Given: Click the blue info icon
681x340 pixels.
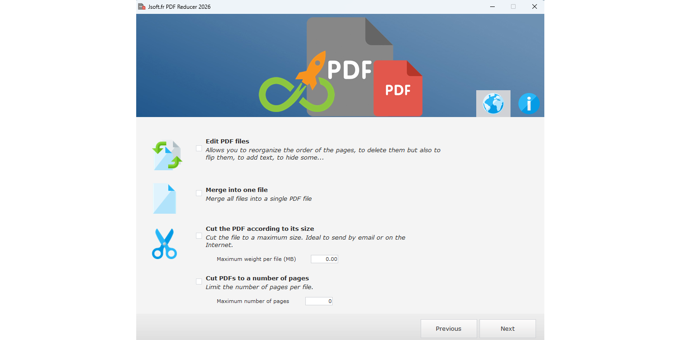Looking at the screenshot, I should pyautogui.click(x=529, y=104).
